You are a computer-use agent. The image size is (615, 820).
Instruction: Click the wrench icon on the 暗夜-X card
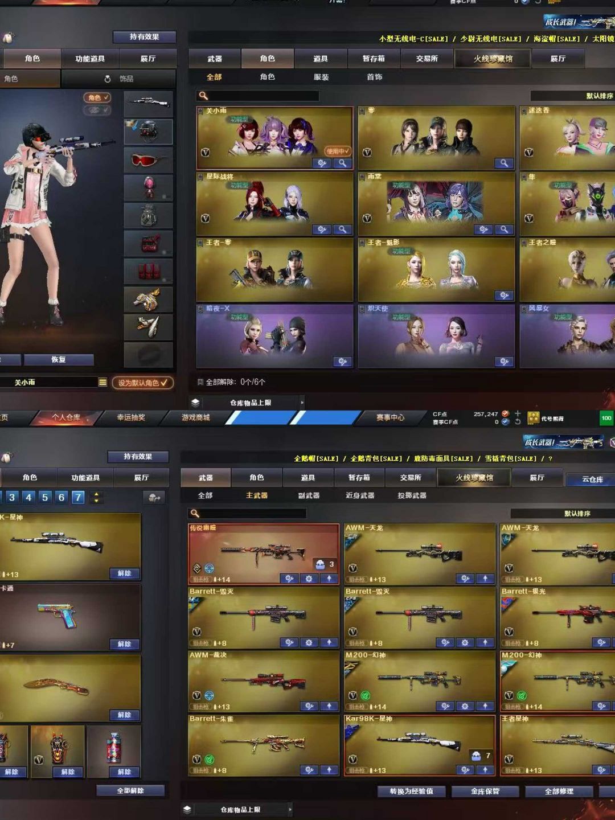(x=343, y=361)
